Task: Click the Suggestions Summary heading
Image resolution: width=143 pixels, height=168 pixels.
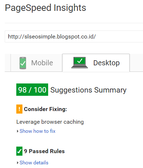Action: 88,90
